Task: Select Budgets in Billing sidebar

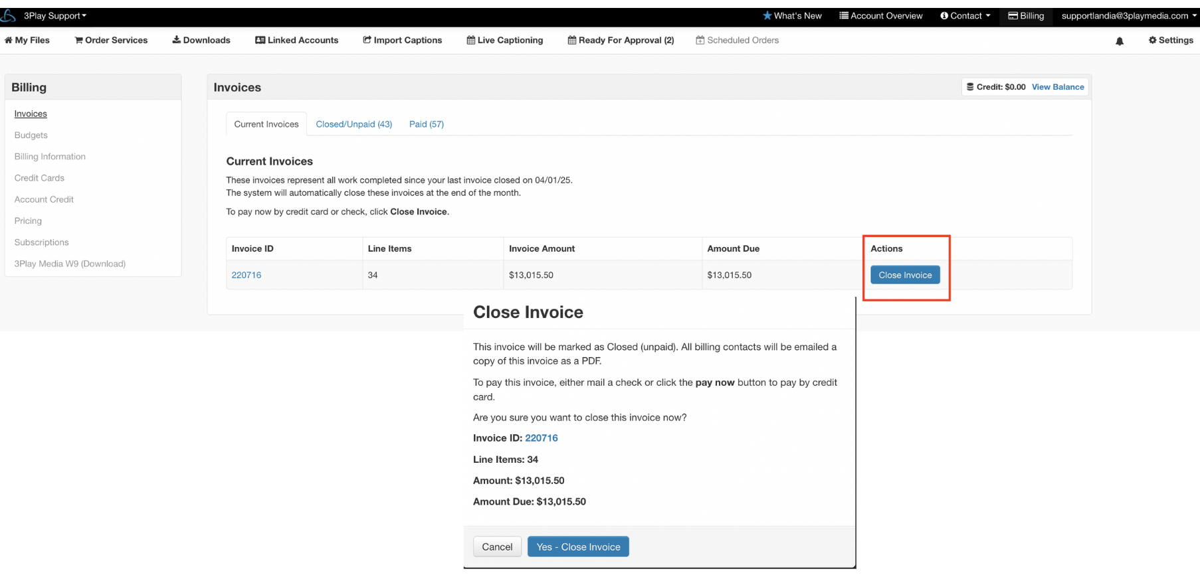Action: coord(31,135)
